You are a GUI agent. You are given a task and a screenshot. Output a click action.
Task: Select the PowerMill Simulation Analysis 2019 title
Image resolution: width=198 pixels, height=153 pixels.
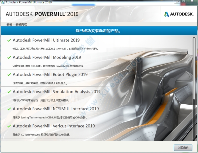point(56,92)
